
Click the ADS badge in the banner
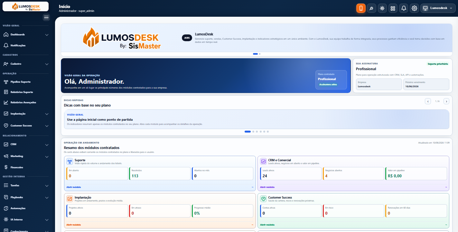[187, 38]
